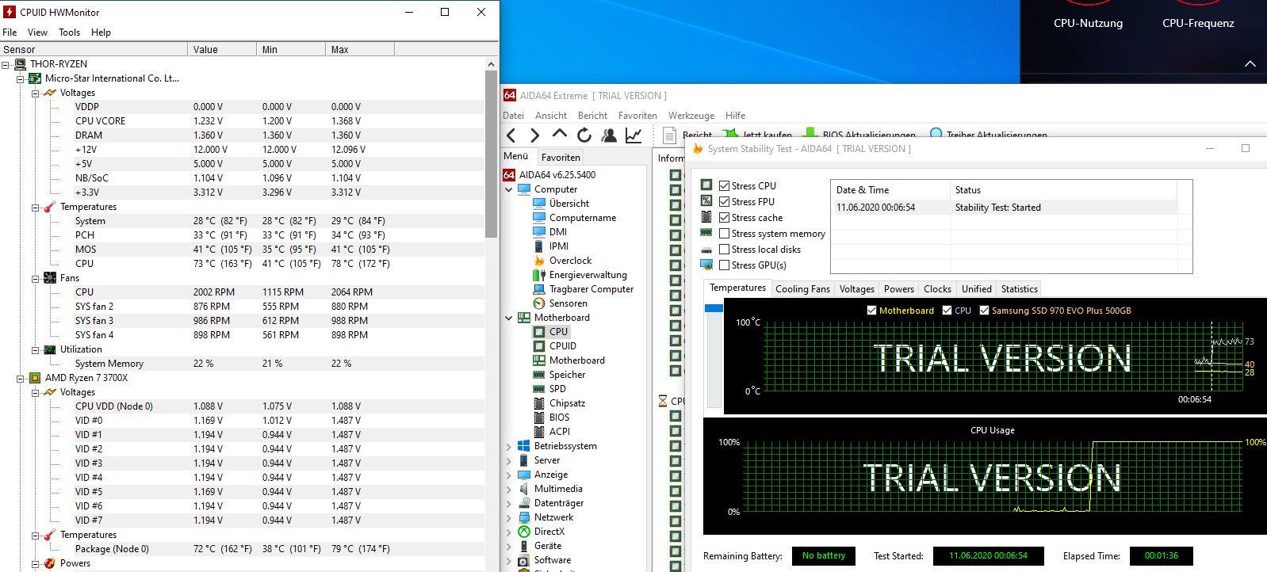The width and height of the screenshot is (1267, 572).
Task: Click the Betriebssystem Windows icon
Action: [x=524, y=446]
